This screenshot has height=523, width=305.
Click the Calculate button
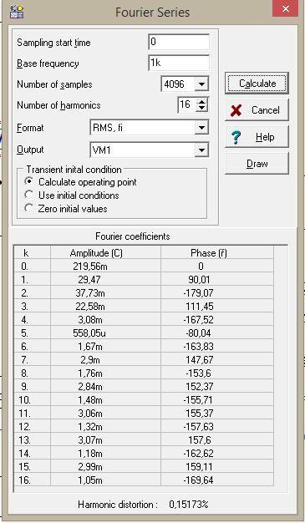click(x=257, y=84)
